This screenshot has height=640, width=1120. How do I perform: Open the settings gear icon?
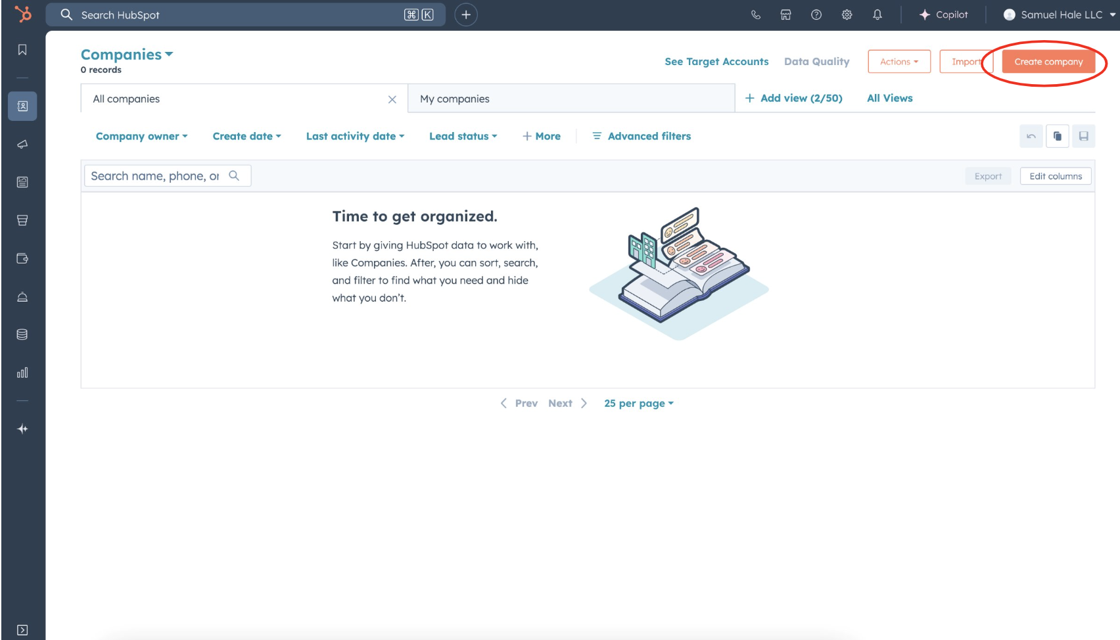click(x=847, y=14)
